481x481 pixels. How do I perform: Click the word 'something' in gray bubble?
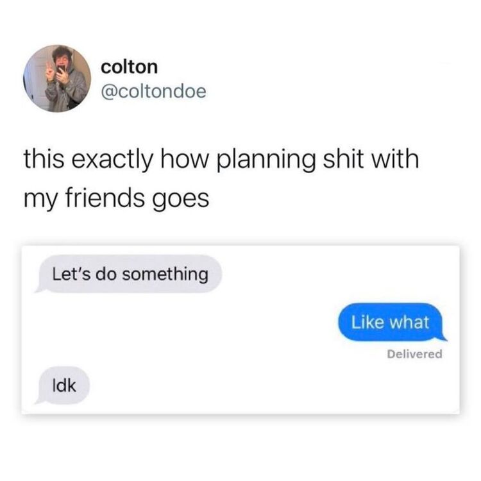[165, 274]
